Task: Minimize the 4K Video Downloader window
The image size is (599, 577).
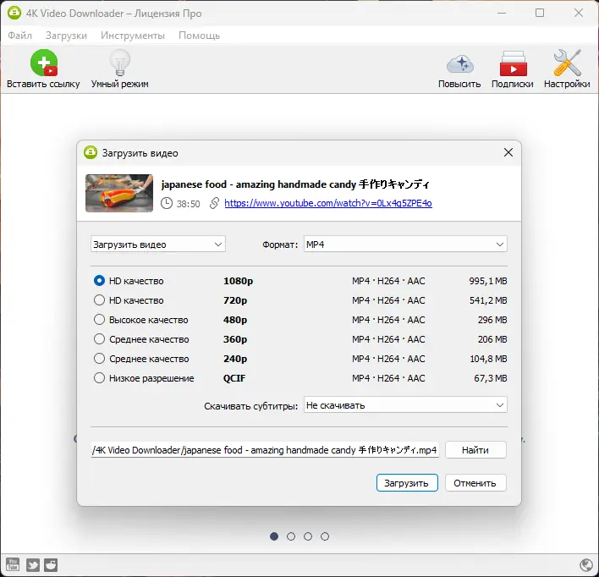Action: 502,13
